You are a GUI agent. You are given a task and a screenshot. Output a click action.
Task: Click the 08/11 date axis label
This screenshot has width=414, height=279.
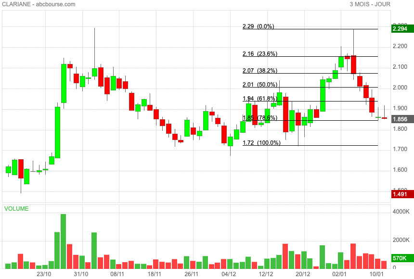tap(117, 274)
